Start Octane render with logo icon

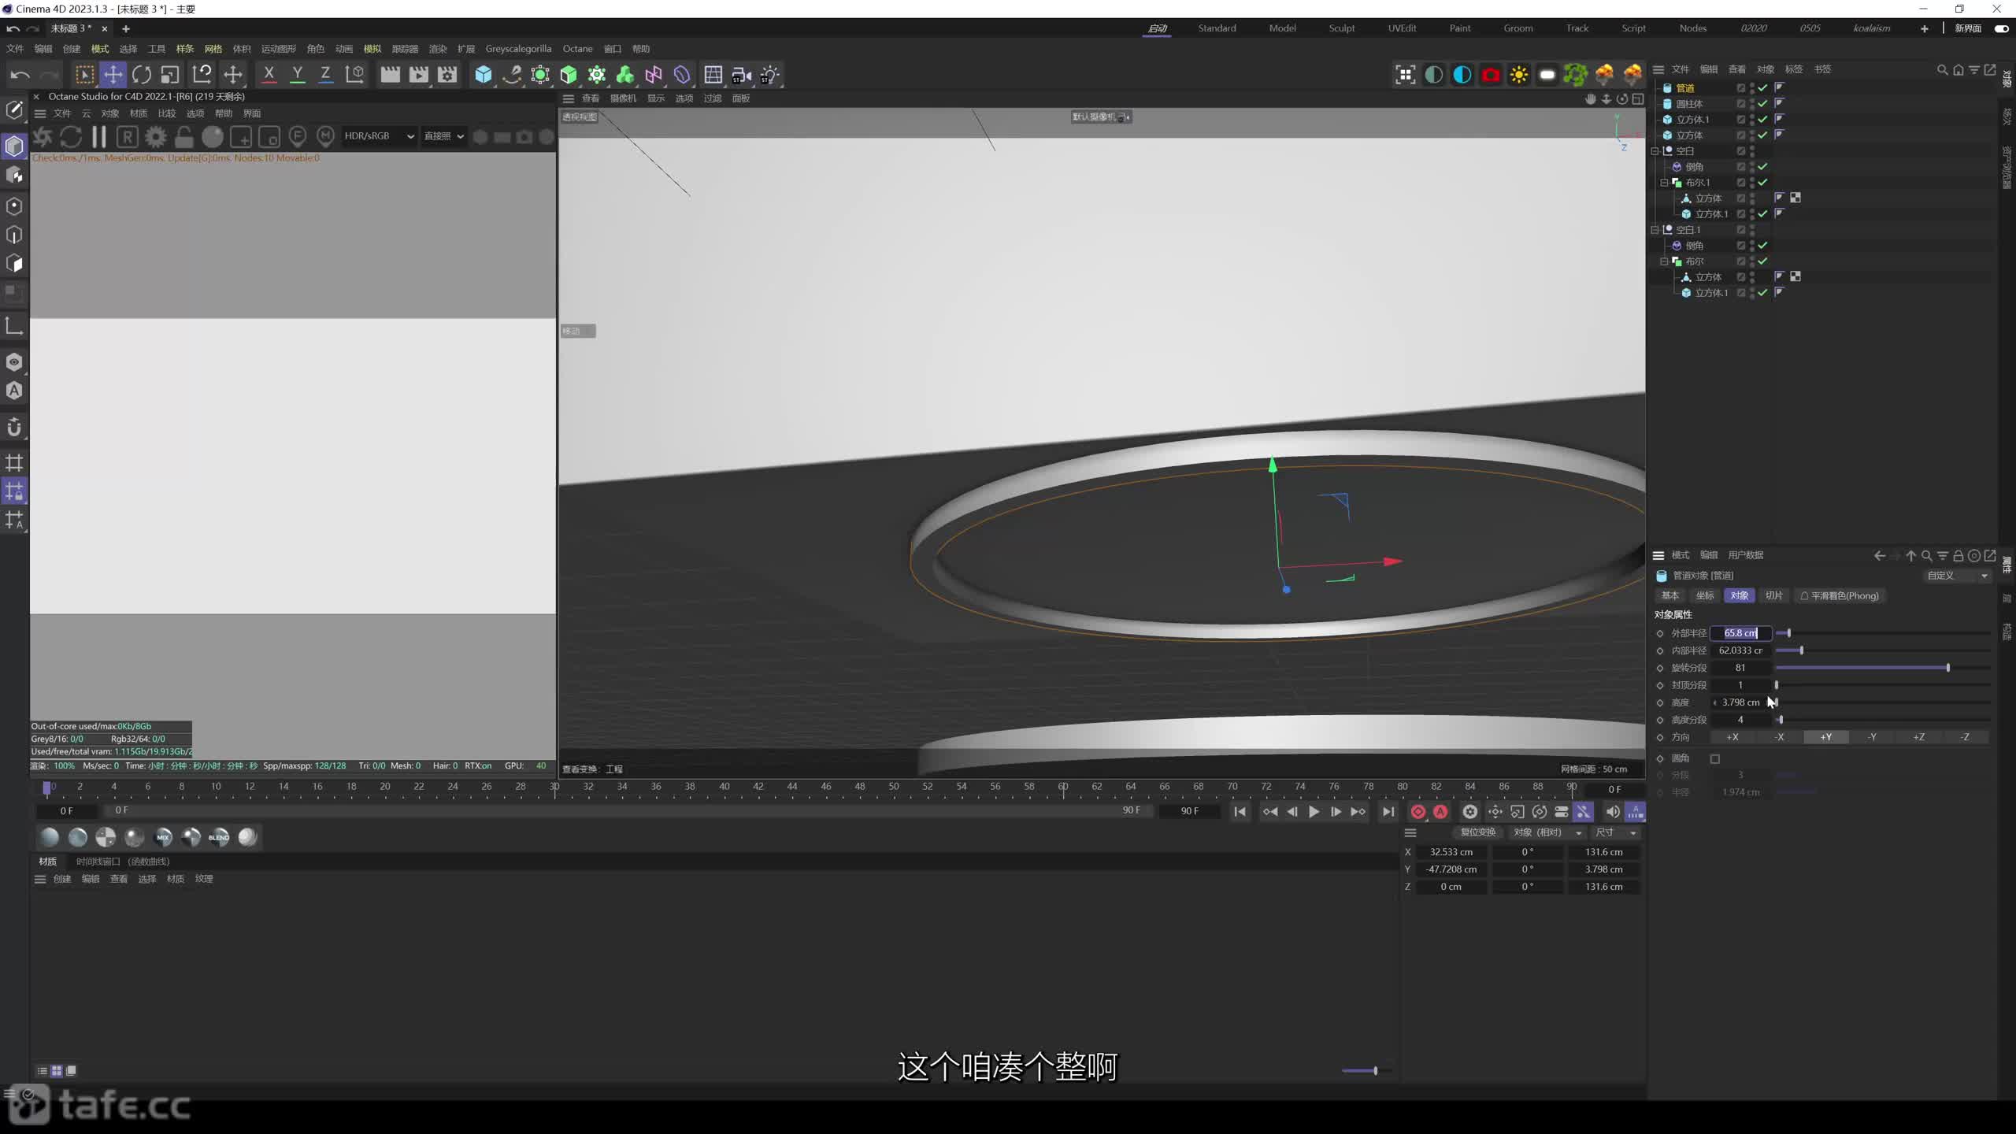tap(43, 137)
